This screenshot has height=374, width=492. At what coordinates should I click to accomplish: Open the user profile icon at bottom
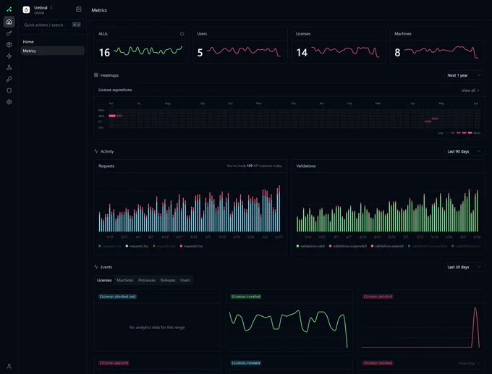9,366
